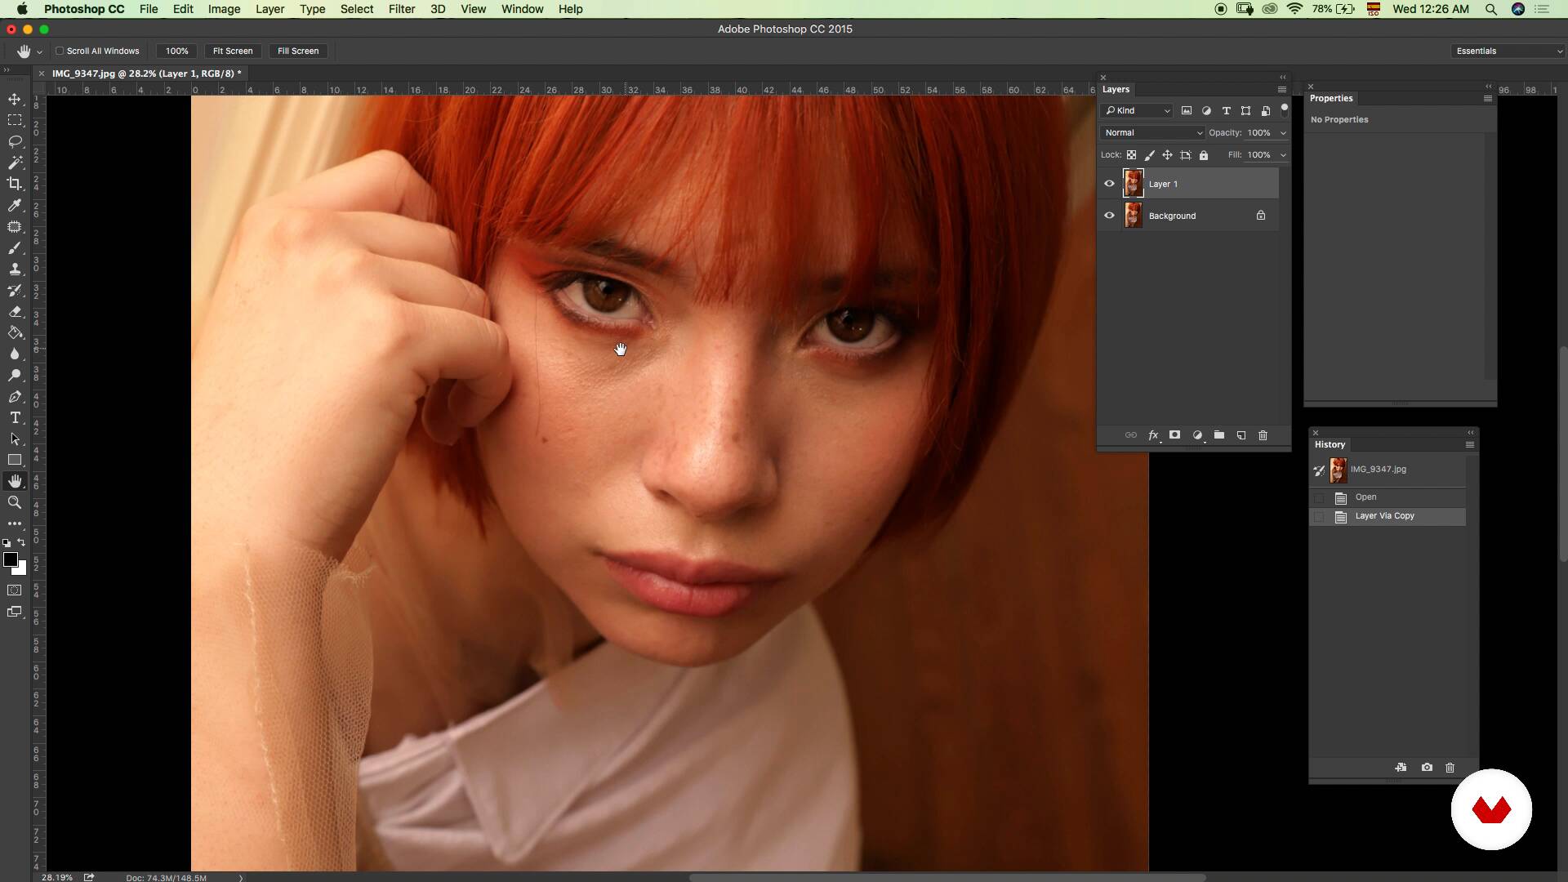Viewport: 1568px width, 882px height.
Task: Click the Eyedropper tool
Action: pos(15,205)
